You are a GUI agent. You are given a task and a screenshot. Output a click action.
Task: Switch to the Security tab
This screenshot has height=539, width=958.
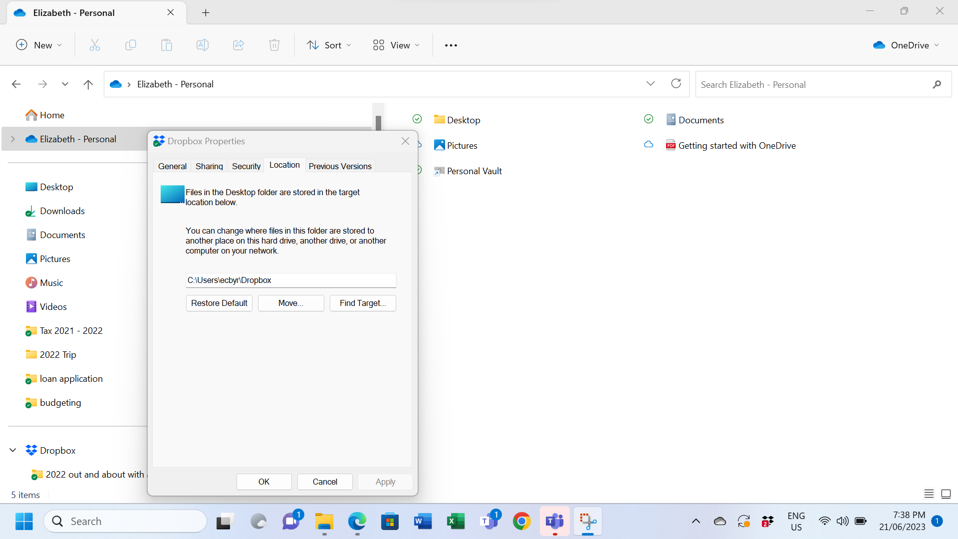(x=246, y=166)
